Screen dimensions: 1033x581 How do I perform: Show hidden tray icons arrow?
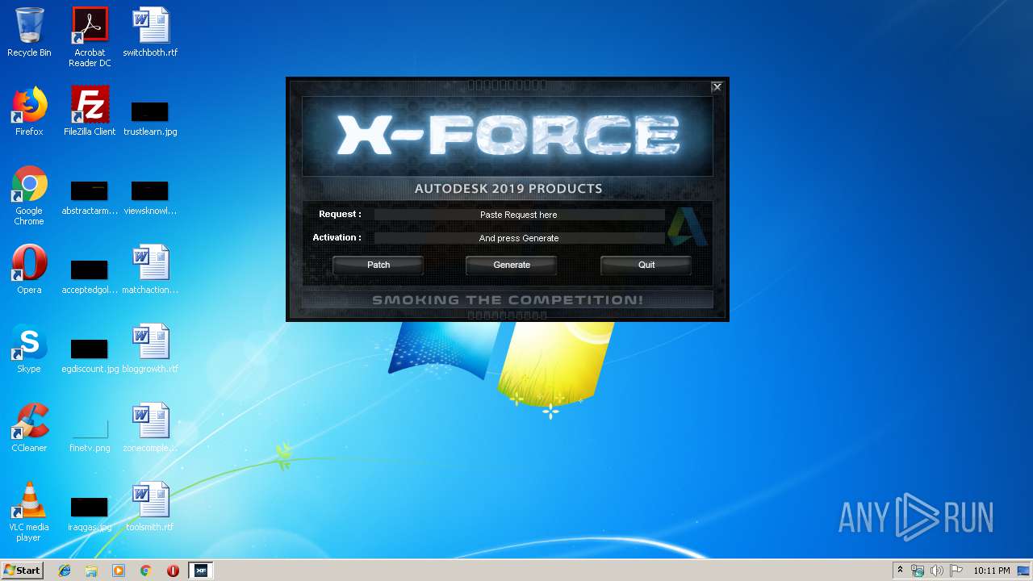pos(900,571)
